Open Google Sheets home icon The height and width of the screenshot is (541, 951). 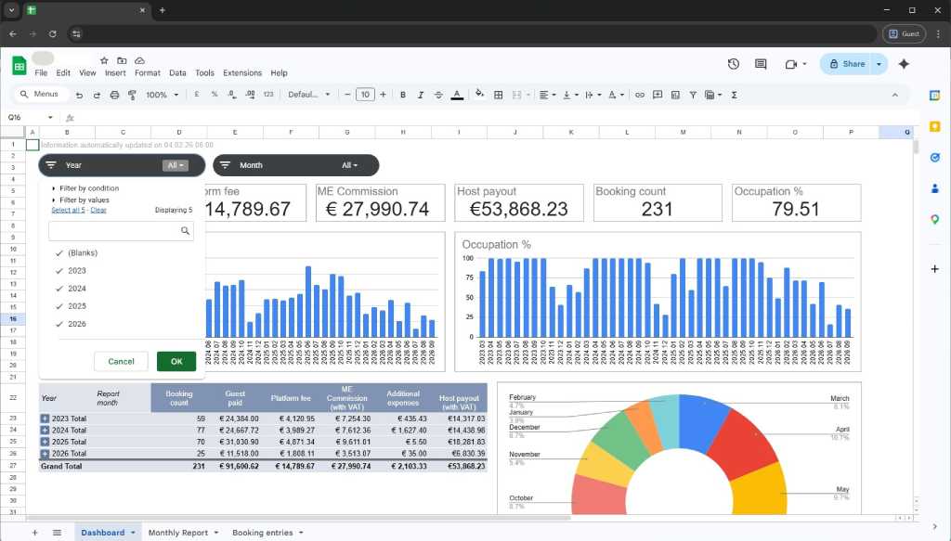pyautogui.click(x=20, y=66)
